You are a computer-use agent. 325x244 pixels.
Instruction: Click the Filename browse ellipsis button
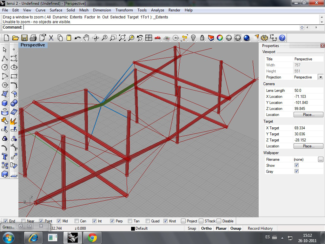[x=320, y=159]
